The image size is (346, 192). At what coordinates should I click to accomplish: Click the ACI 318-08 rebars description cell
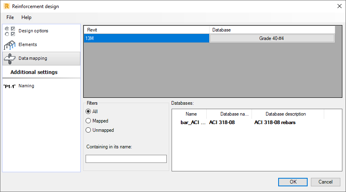275,122
